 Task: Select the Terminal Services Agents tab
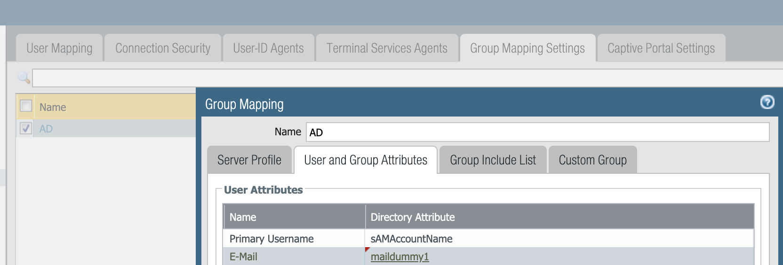[x=387, y=48]
